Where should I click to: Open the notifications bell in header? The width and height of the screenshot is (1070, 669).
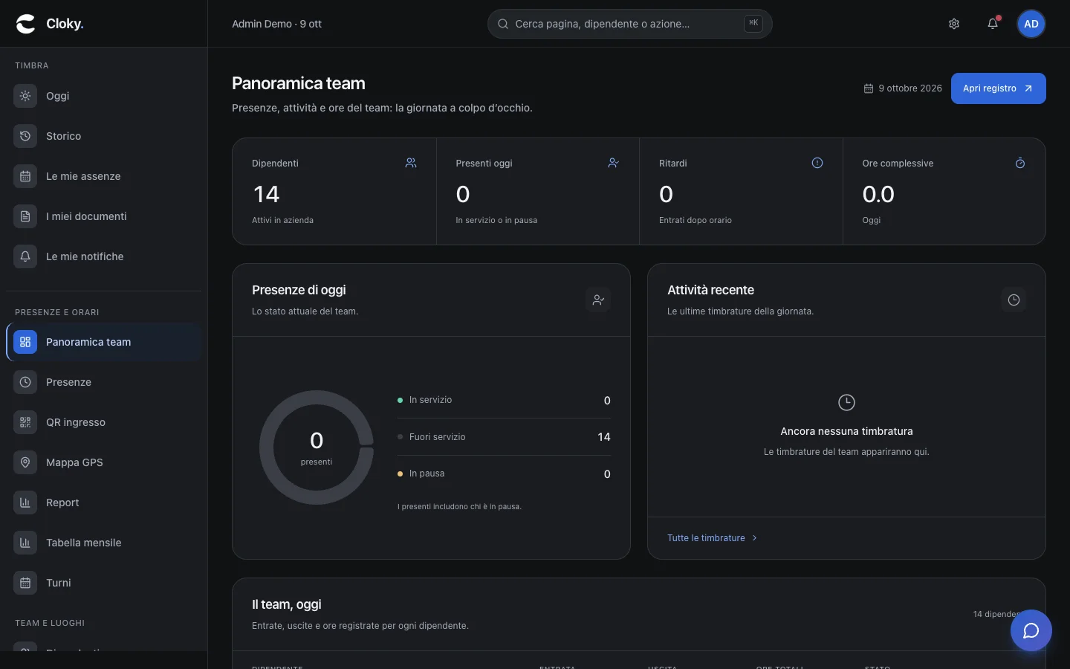[x=993, y=24]
